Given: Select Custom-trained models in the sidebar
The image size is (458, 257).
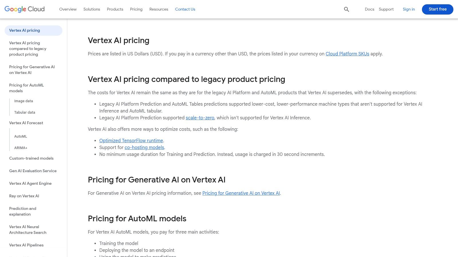Looking at the screenshot, I should coord(31,158).
